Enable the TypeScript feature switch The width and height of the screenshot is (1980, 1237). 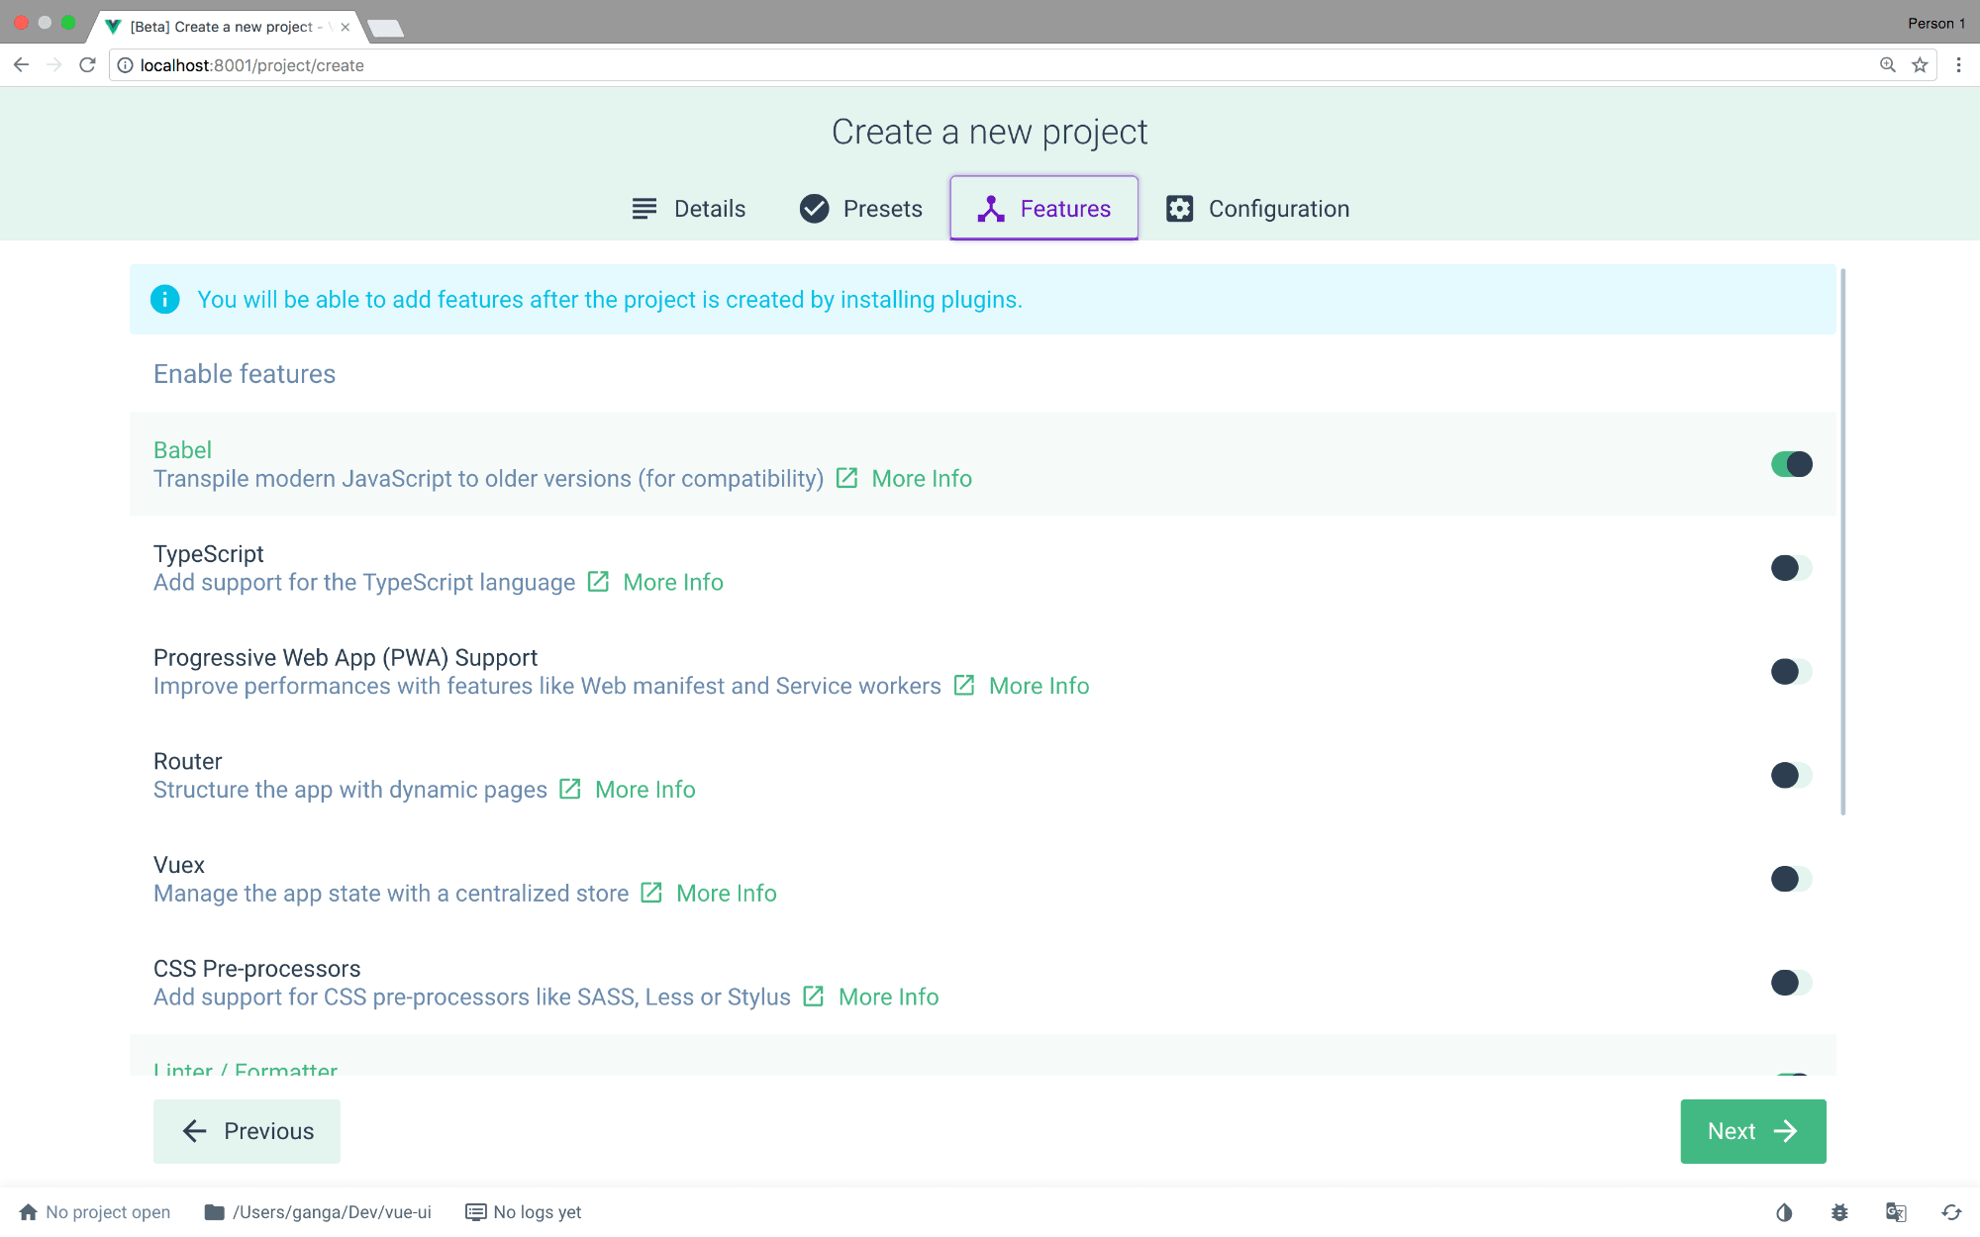click(1791, 568)
